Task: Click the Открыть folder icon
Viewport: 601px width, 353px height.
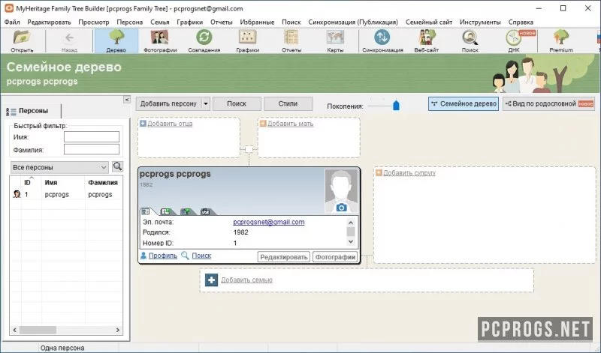Action: (22, 37)
